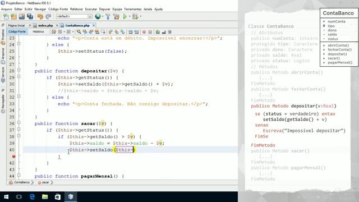Click the ContaBanco breadcrumb

[20, 182]
